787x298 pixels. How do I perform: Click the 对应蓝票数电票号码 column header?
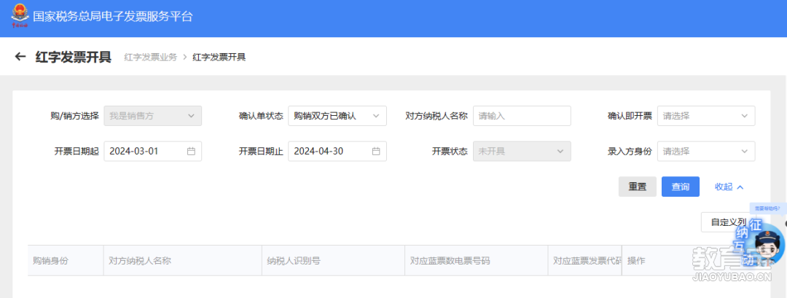click(477, 260)
